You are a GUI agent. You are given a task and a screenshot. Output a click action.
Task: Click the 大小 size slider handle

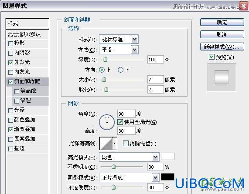point(104,79)
